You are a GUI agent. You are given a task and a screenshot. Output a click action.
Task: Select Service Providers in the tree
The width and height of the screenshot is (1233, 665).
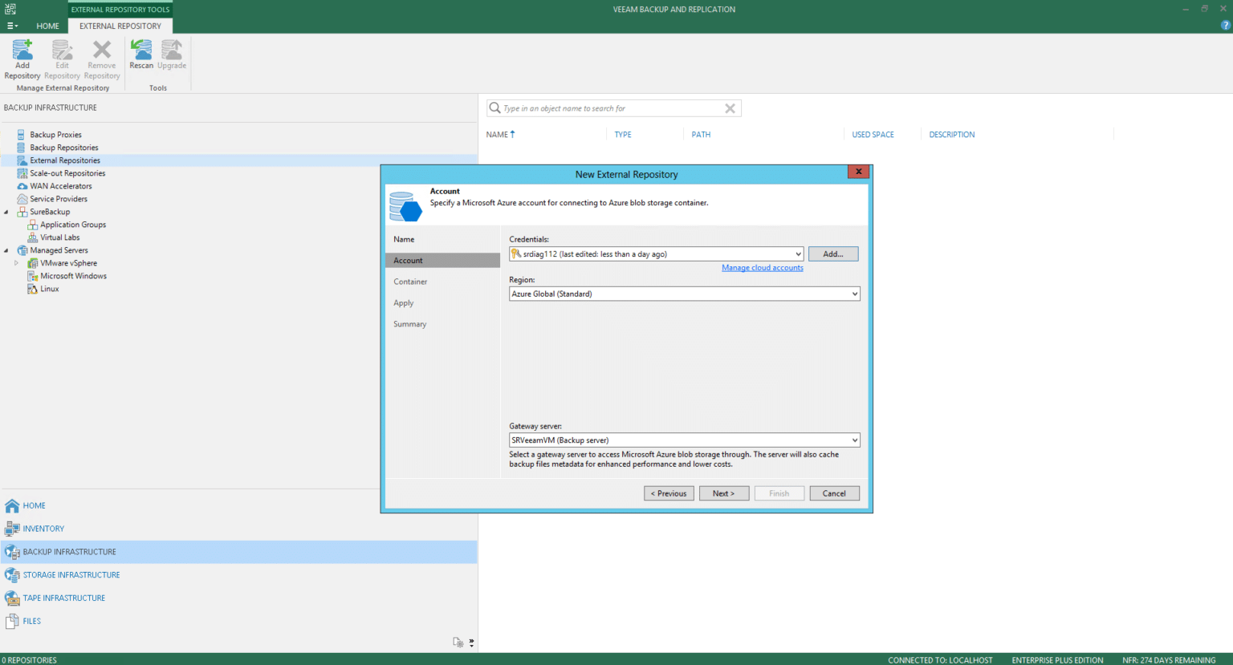(x=59, y=199)
